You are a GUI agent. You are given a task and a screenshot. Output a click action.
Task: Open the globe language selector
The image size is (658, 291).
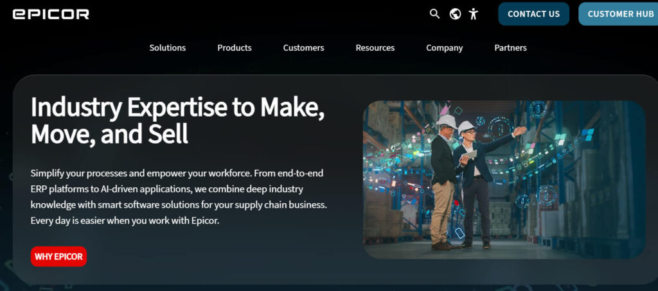point(455,14)
